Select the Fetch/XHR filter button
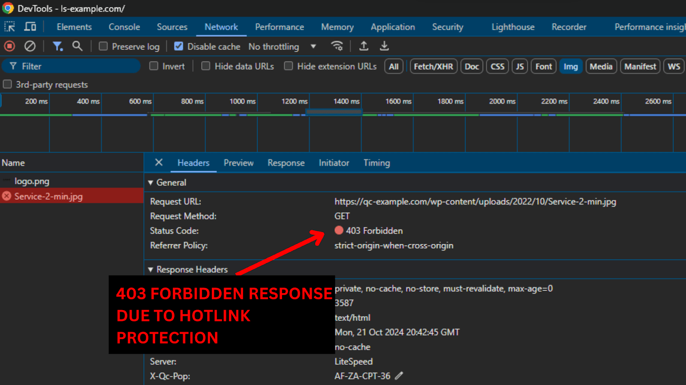The height and width of the screenshot is (385, 686). [x=433, y=67]
